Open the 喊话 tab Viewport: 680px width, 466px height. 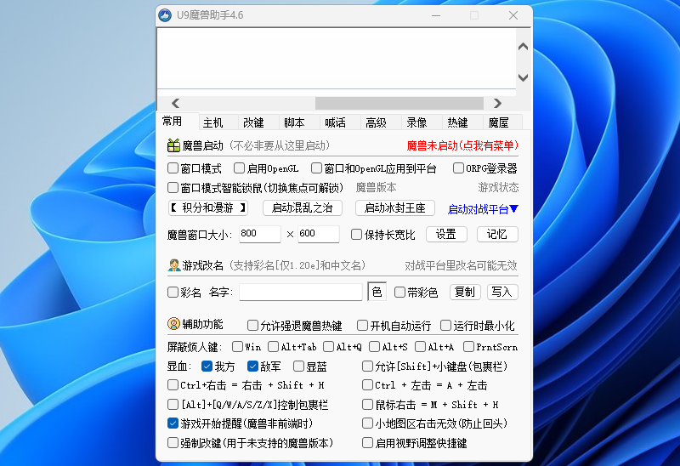335,122
